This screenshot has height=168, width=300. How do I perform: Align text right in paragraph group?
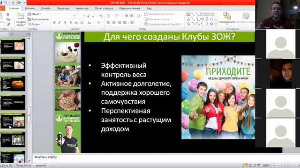[120, 22]
